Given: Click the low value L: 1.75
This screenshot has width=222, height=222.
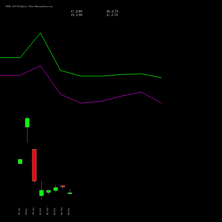Looking at the screenshot, I should point(112,15).
